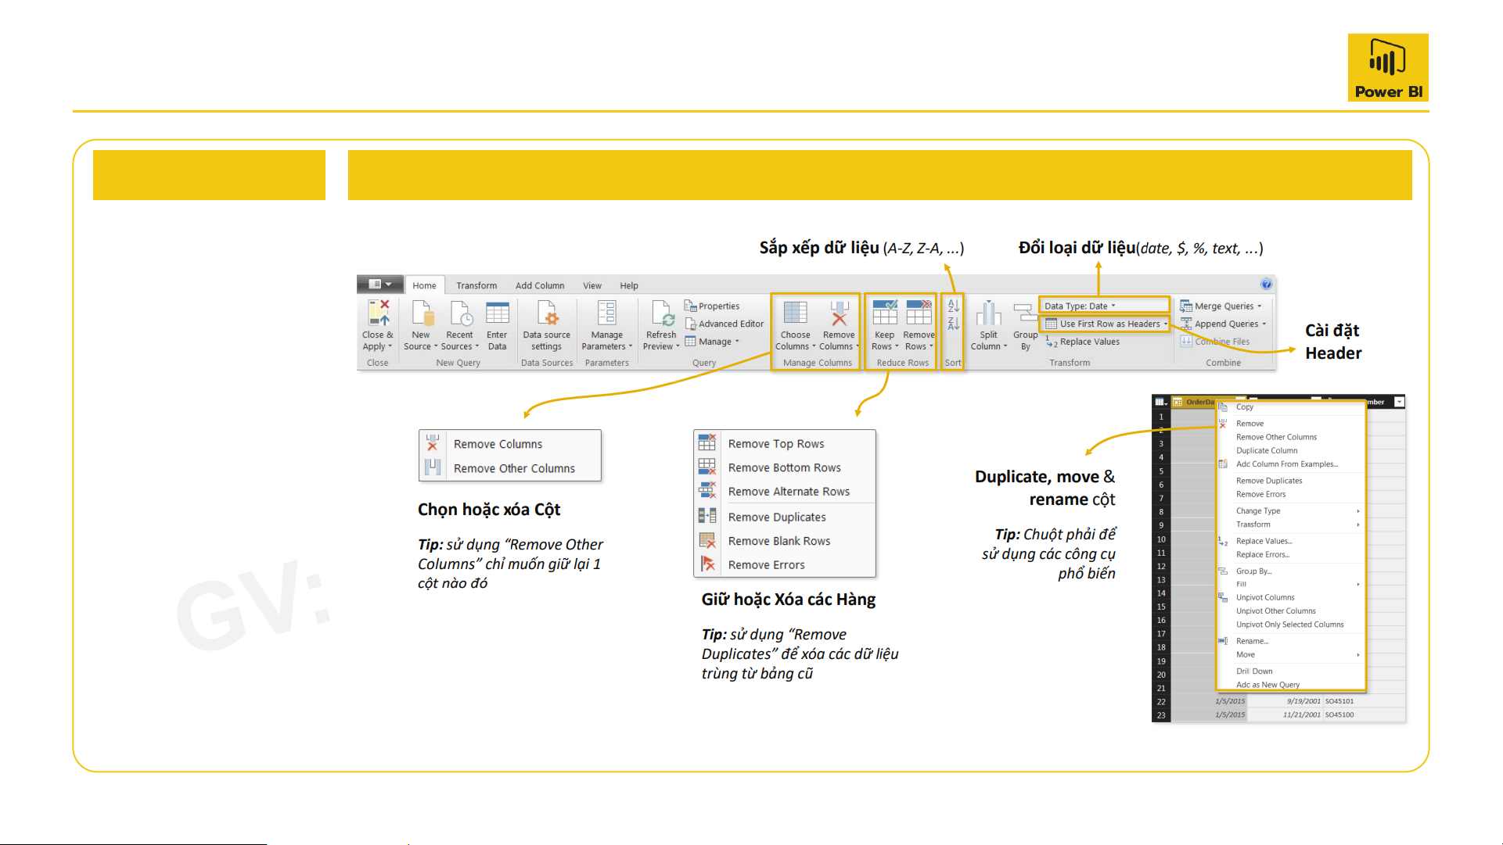Open the Keep Rows dropdown
The height and width of the screenshot is (845, 1503).
885,341
